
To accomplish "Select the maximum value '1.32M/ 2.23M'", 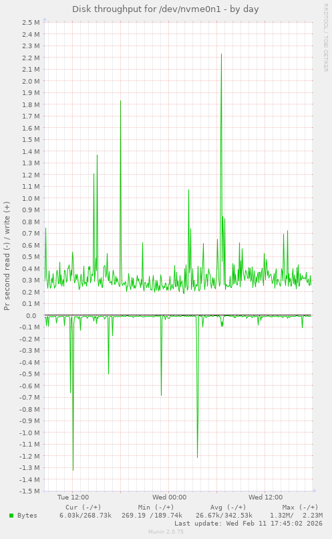I will tap(297, 516).
